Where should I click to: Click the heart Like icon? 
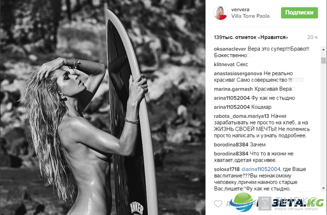click(x=218, y=203)
